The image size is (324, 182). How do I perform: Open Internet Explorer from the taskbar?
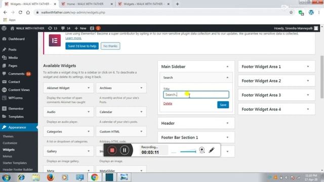click(x=21, y=177)
